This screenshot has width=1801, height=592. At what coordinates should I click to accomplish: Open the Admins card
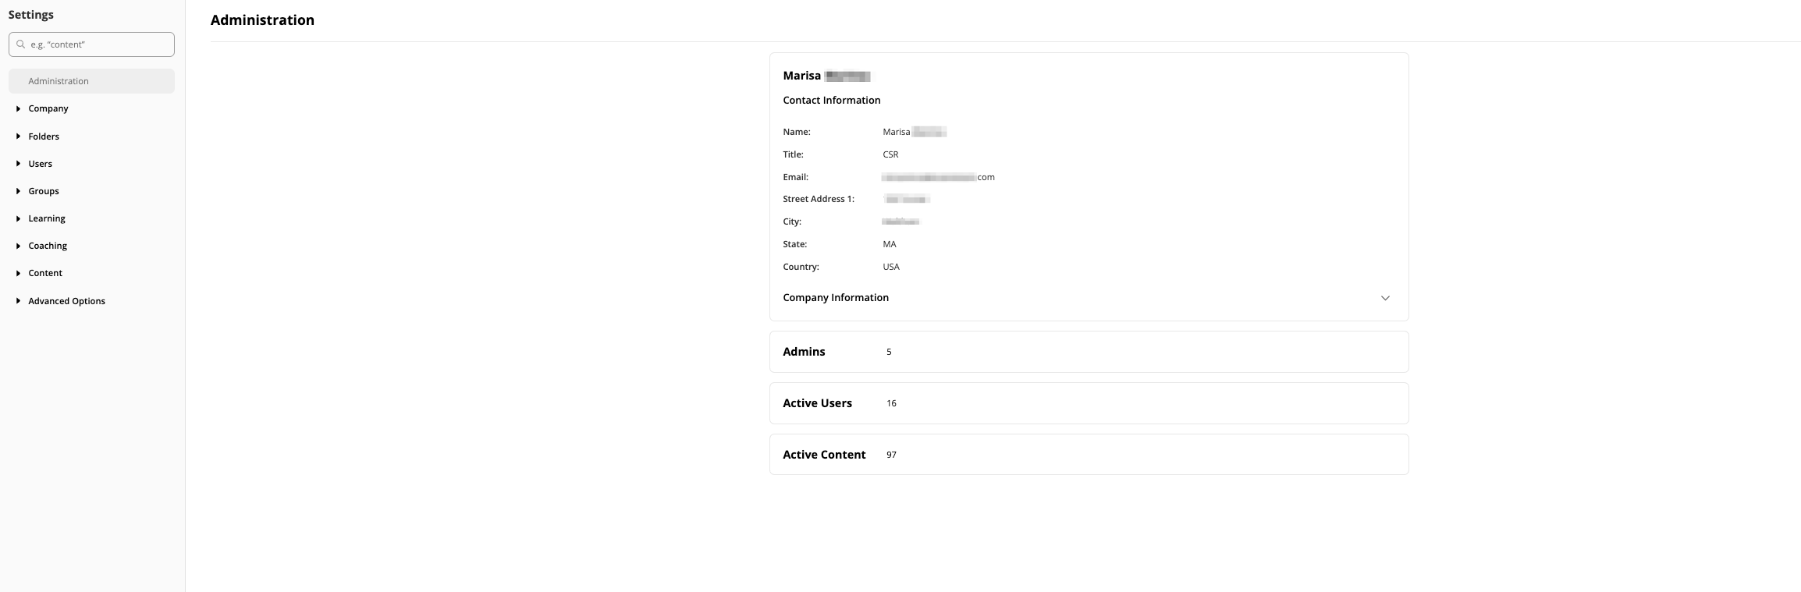pyautogui.click(x=1088, y=352)
